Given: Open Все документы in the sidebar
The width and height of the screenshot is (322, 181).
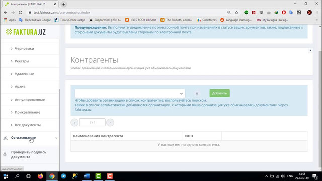Looking at the screenshot, I should (x=28, y=125).
